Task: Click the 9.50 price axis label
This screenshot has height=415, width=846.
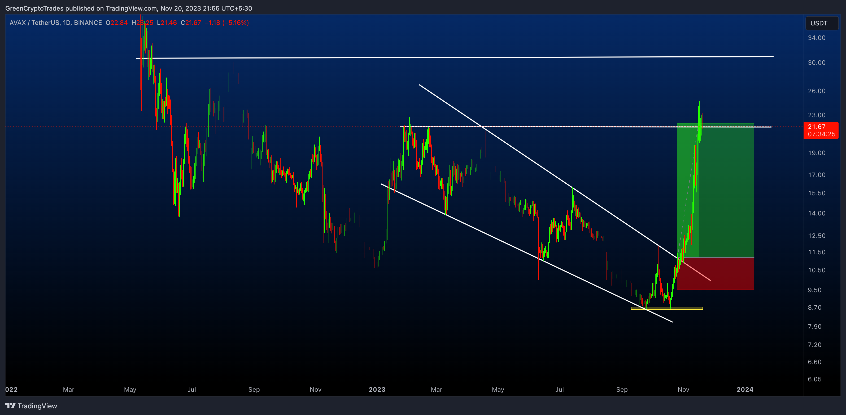Action: tap(814, 290)
